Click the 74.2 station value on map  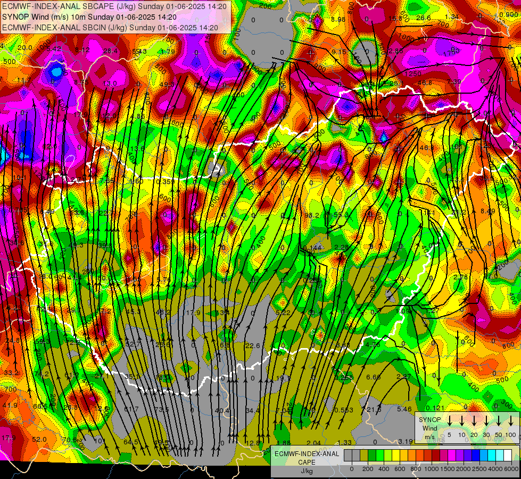point(42,374)
